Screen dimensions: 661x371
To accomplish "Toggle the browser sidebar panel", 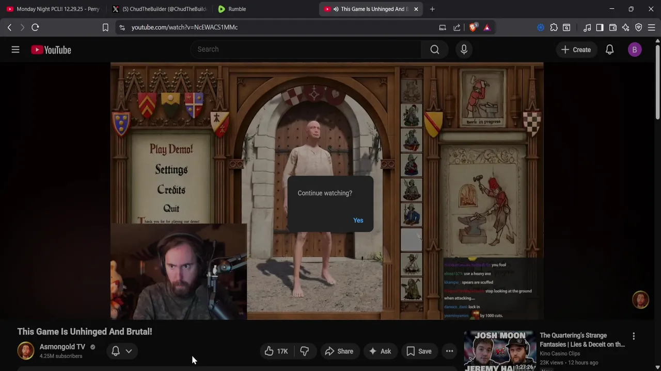I will [600, 27].
